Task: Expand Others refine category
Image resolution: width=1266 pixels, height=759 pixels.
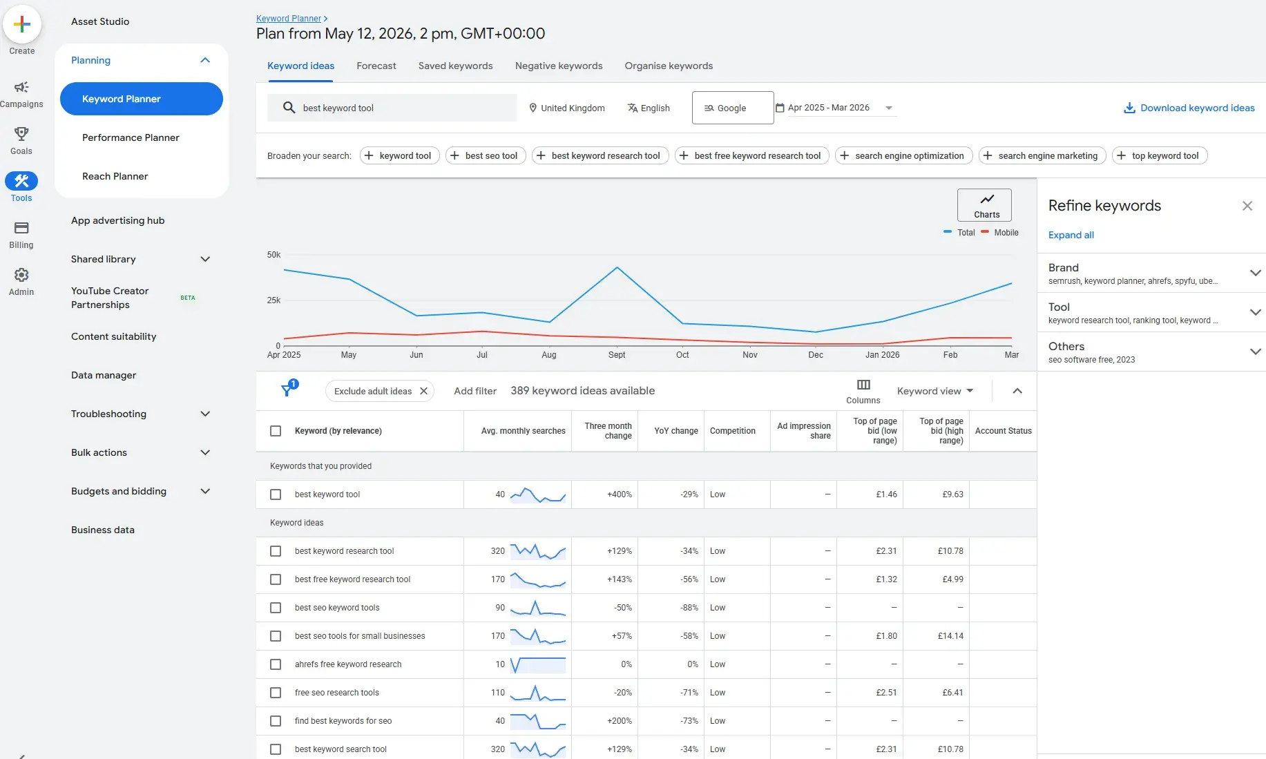Action: click(1255, 352)
